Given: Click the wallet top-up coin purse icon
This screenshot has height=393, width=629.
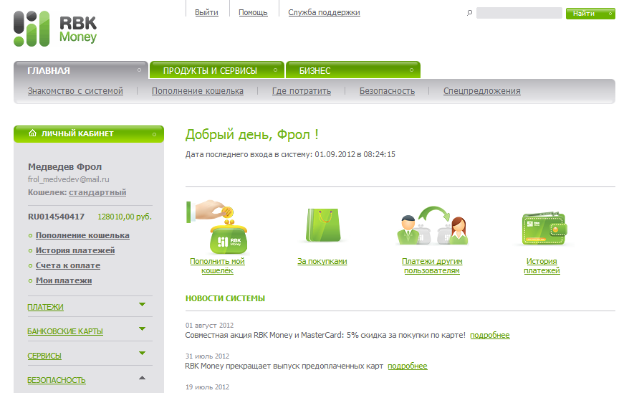Looking at the screenshot, I should pos(217,227).
